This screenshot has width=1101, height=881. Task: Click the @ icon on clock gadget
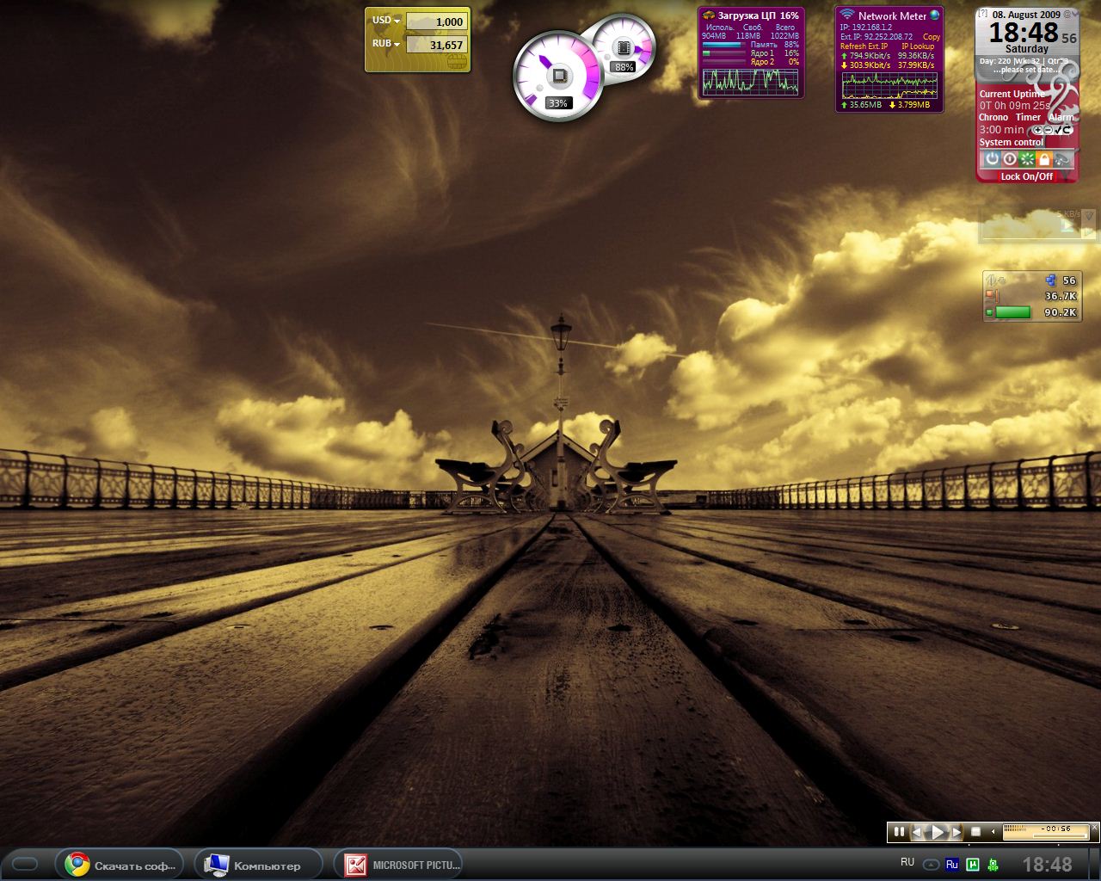pyautogui.click(x=1067, y=15)
